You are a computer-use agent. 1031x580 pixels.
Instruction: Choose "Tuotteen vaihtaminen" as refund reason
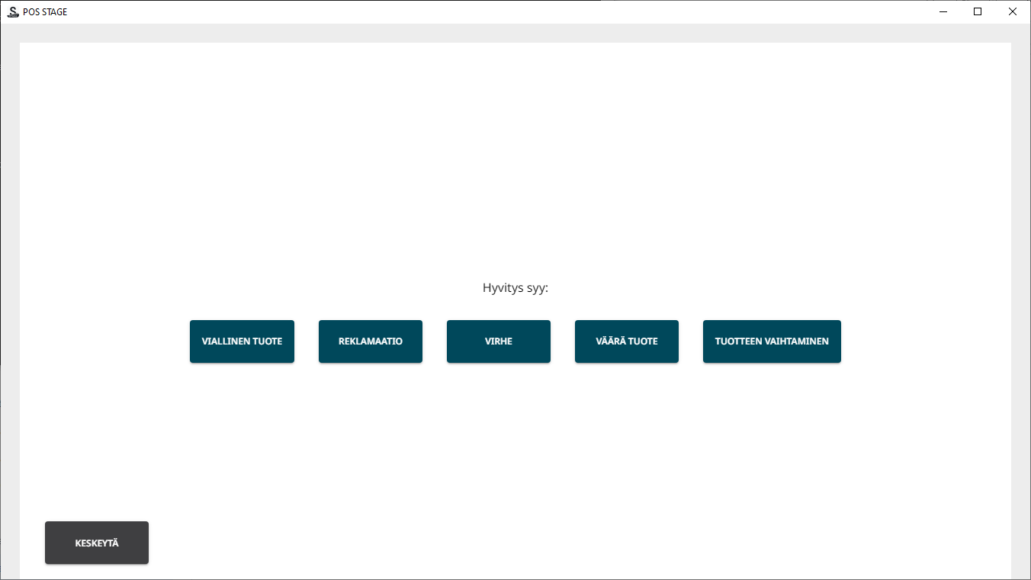coord(771,341)
